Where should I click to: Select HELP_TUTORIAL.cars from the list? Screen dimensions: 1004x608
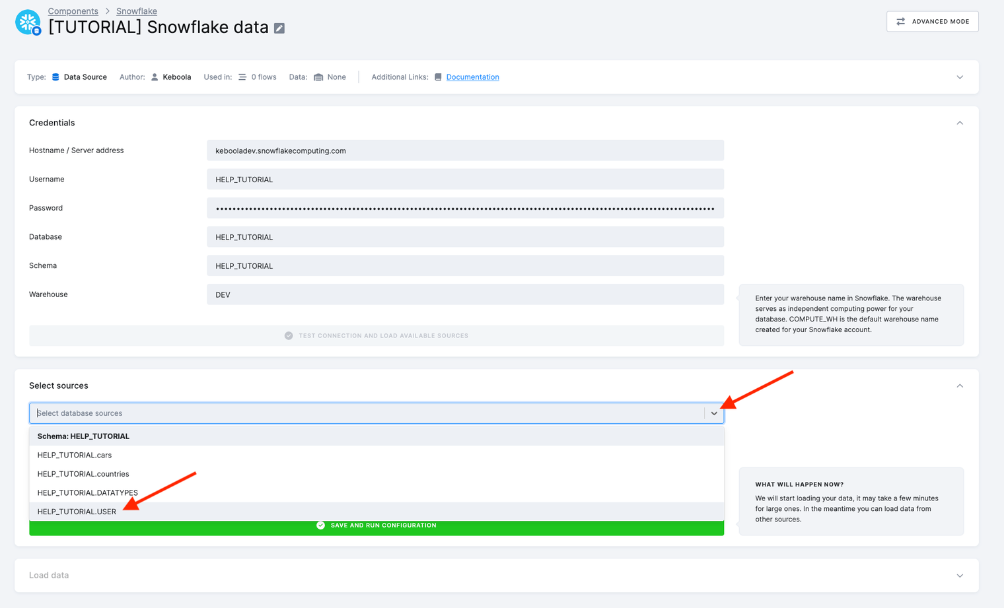tap(377, 455)
